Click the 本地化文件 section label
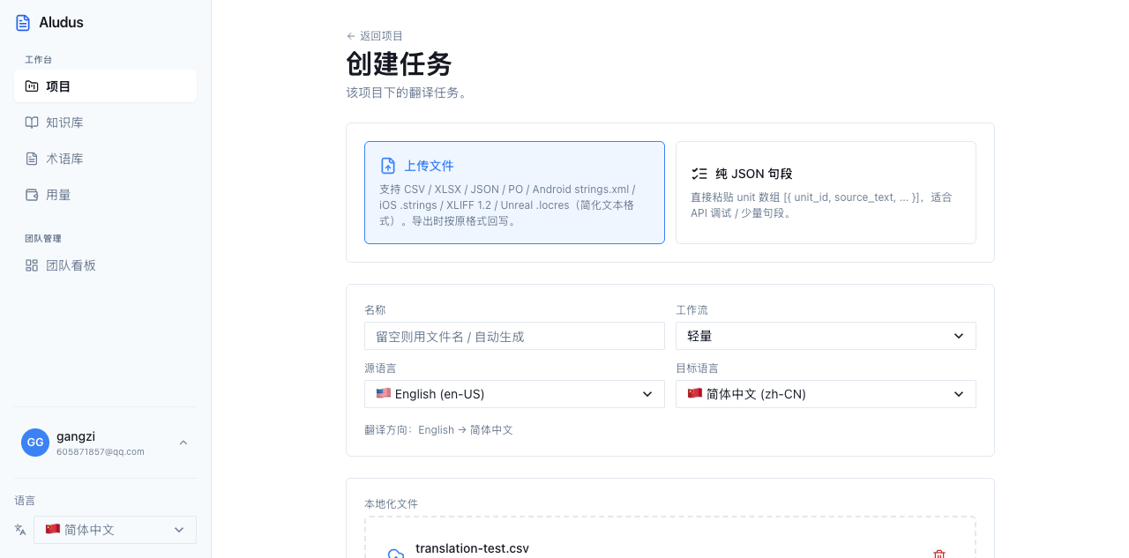1129x558 pixels. 391,504
